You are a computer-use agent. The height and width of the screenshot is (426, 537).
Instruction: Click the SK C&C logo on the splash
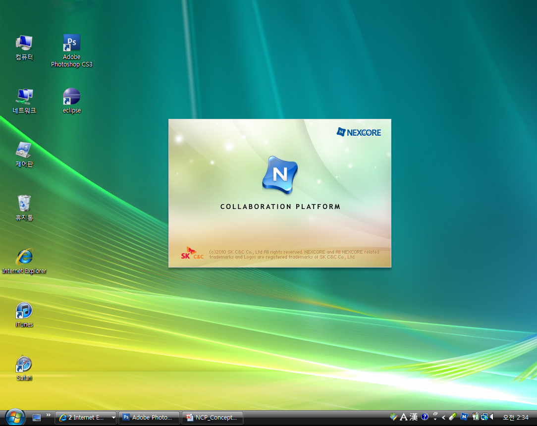(192, 253)
